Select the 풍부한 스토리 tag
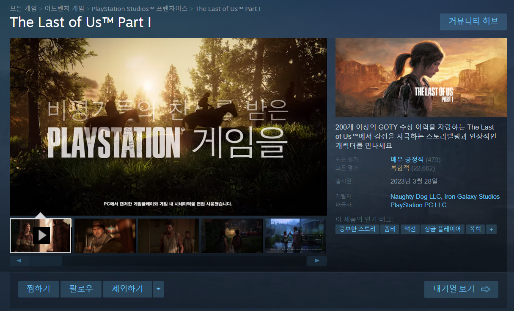Image resolution: width=514 pixels, height=311 pixels. (x=357, y=229)
